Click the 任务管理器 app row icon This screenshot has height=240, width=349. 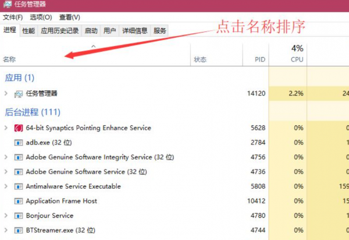click(19, 94)
